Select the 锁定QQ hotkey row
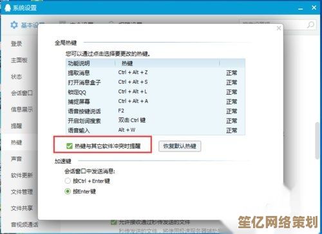Screen dimensions: 322x234 click(x=155, y=92)
